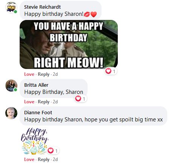Image resolution: width=188 pixels, height=164 pixels.
Task: Click heart reaction count on meme comment
Action: (111, 71)
